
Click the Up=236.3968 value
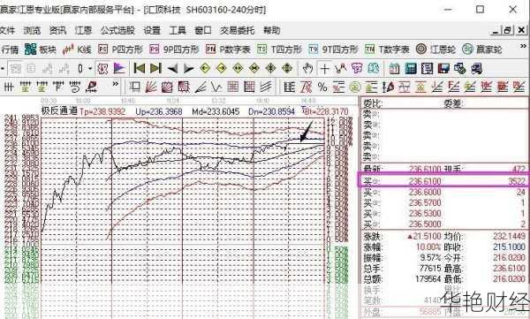click(x=159, y=111)
